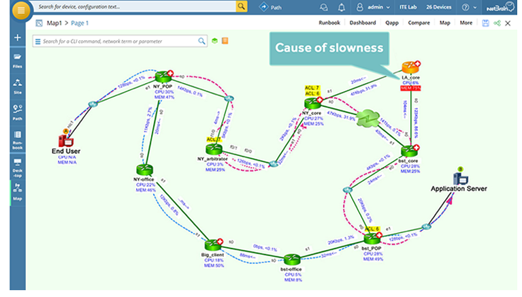Click the yellow search magnifier button
522x297 pixels.
(242, 6)
